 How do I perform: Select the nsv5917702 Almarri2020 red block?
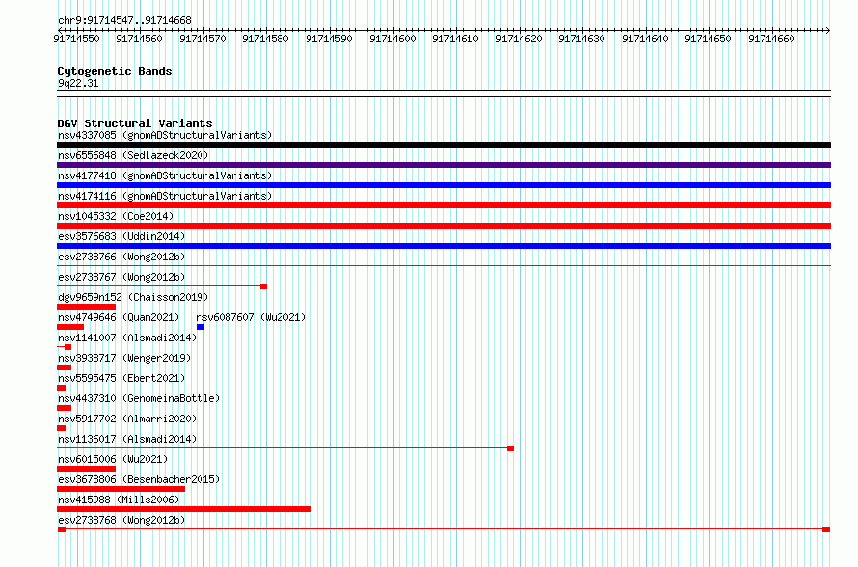(x=62, y=428)
